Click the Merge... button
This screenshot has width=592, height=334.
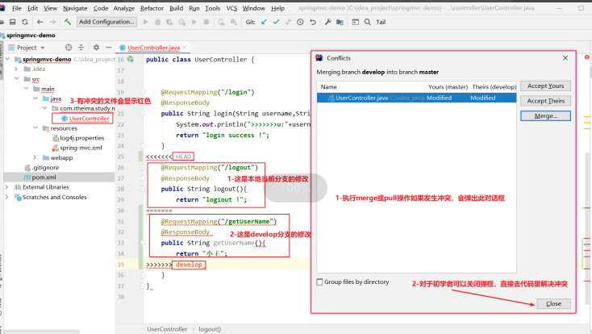pyautogui.click(x=545, y=116)
